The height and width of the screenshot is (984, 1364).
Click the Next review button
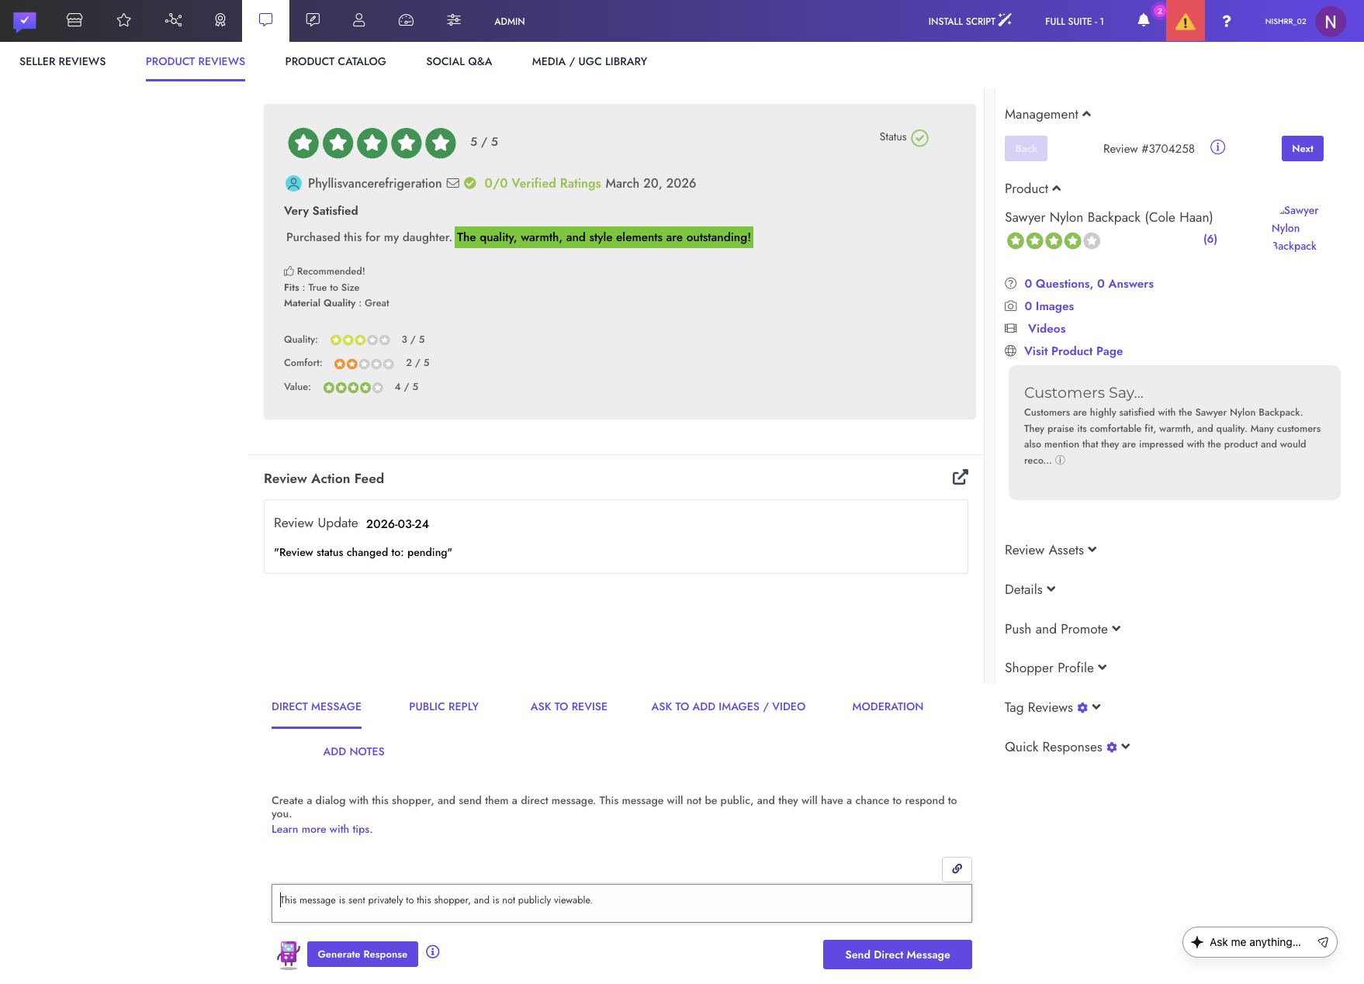[1303, 149]
